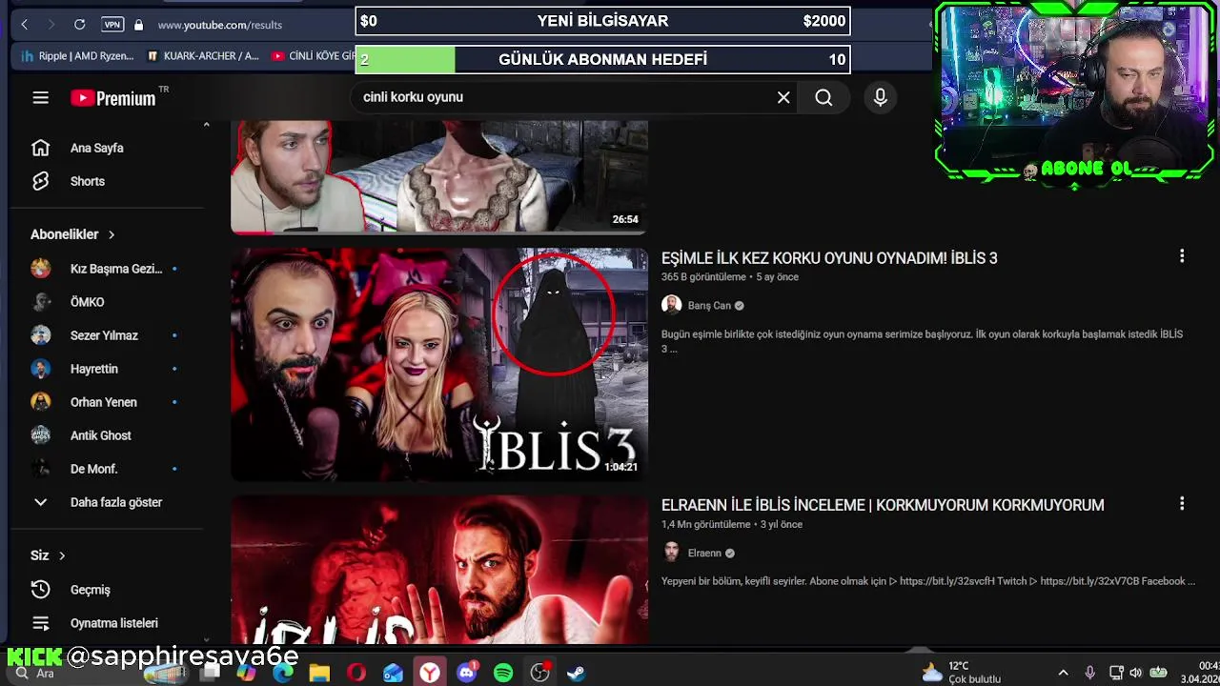Click the Barış Can channel avatar
Viewport: 1220px width, 686px height.
click(671, 305)
